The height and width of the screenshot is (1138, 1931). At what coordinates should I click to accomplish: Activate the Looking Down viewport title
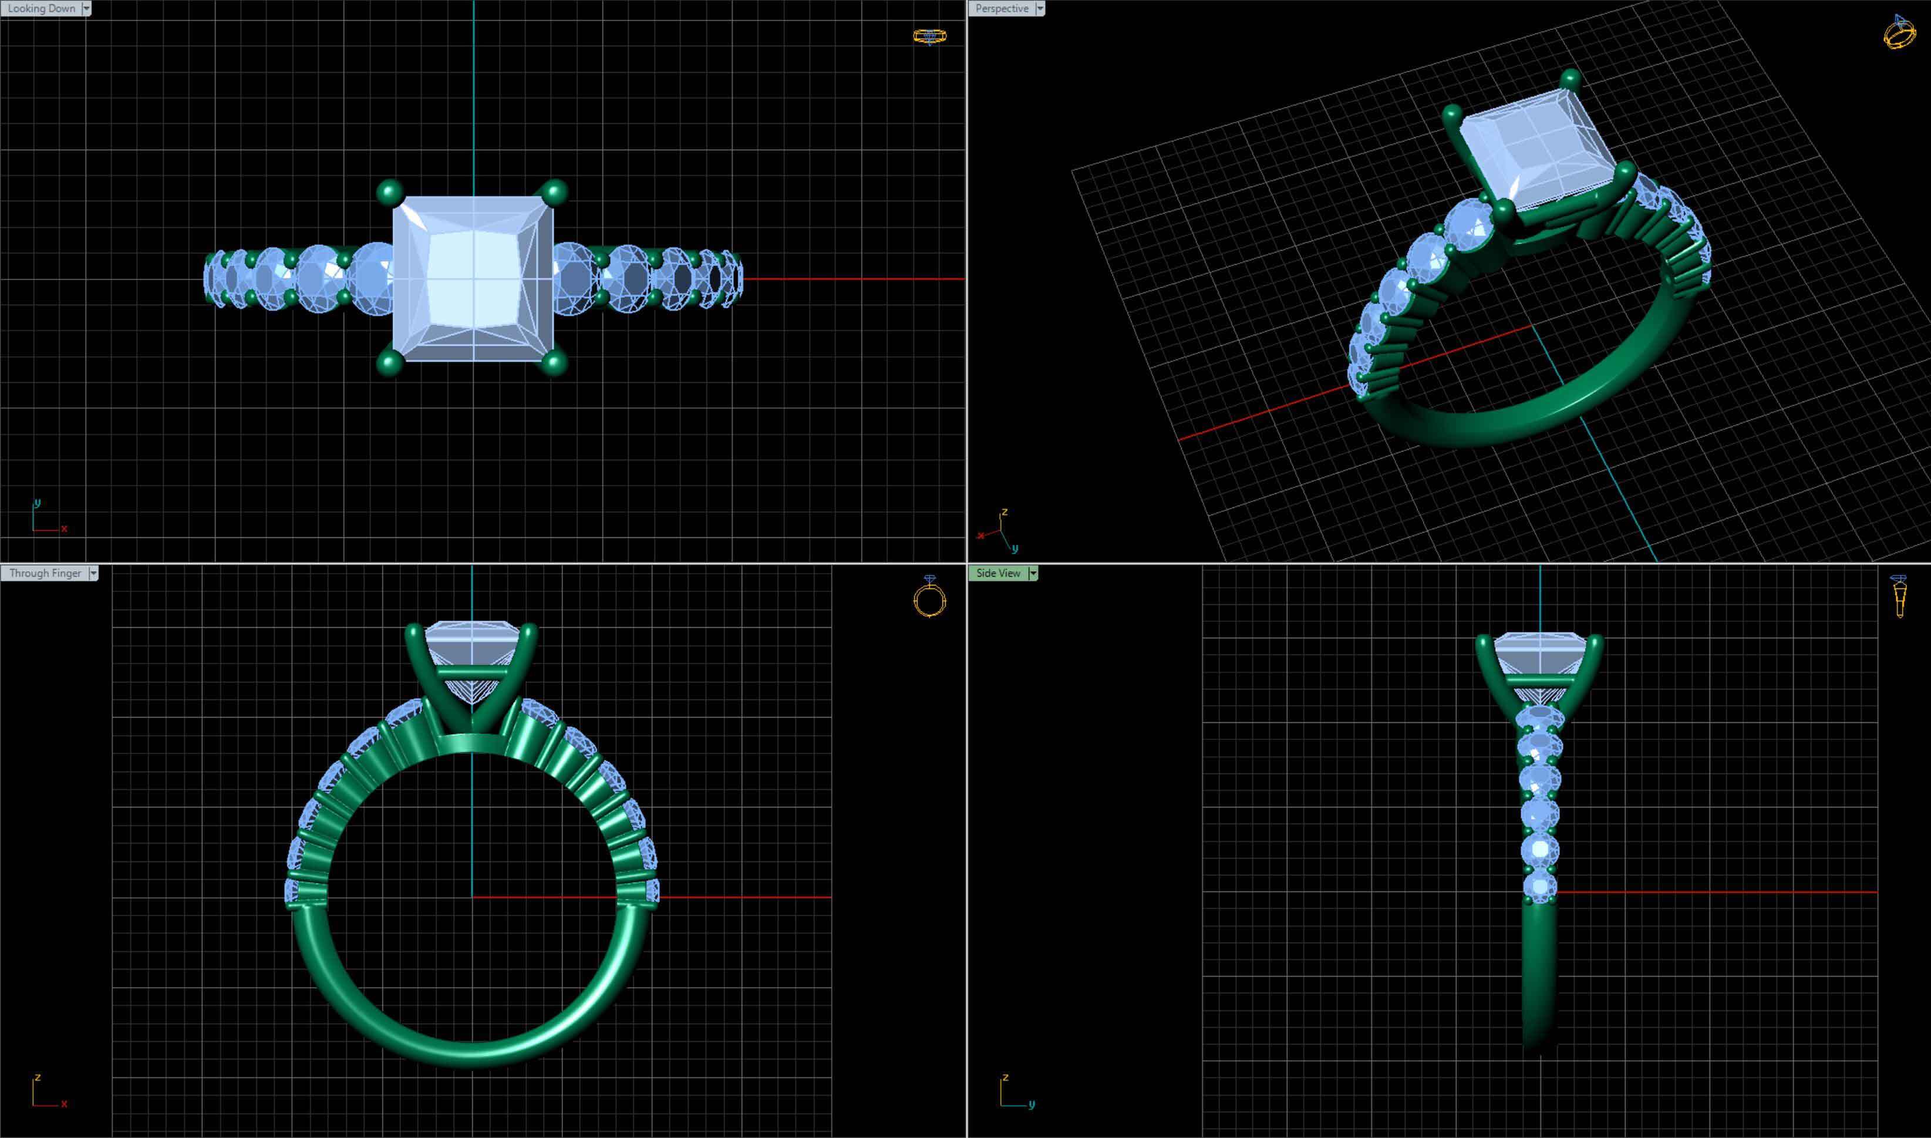42,8
